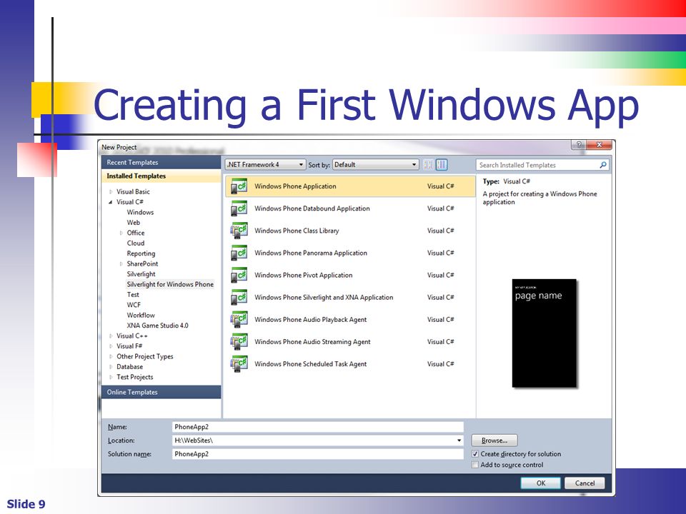Screen dimensions: 686x514
Task: Click the Cancel button
Action: (585, 483)
